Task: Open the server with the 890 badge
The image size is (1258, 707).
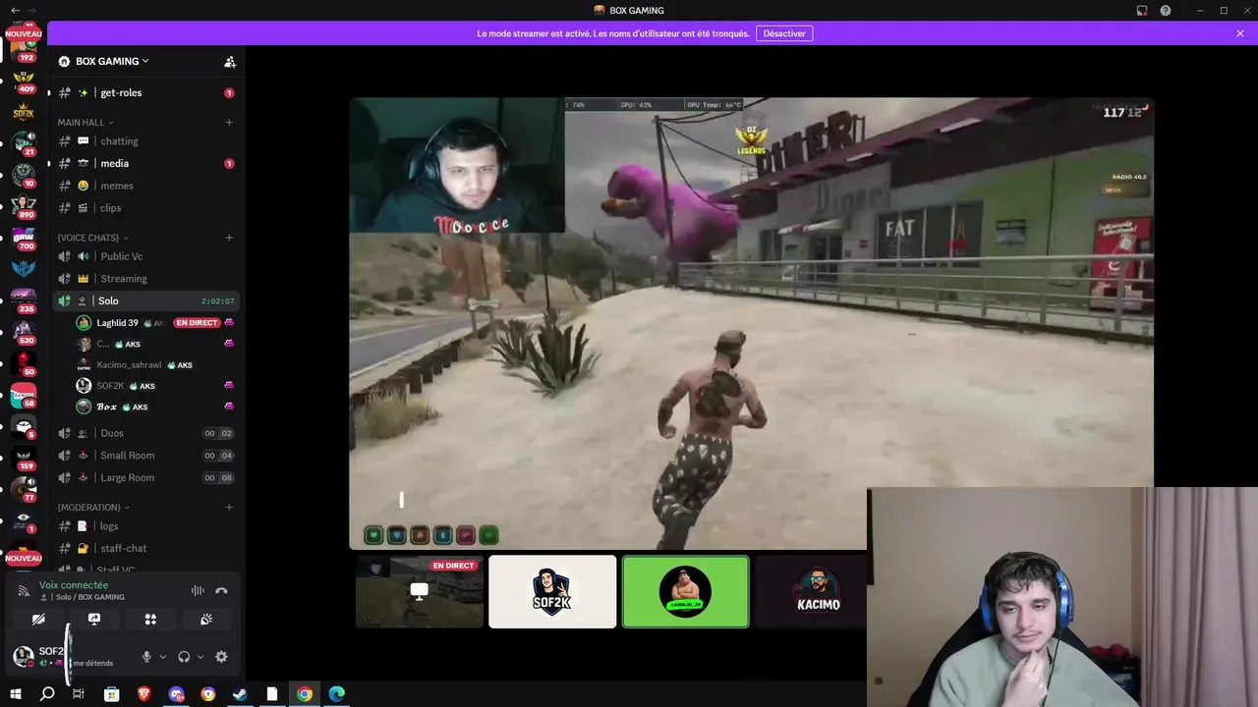Action: 24,206
